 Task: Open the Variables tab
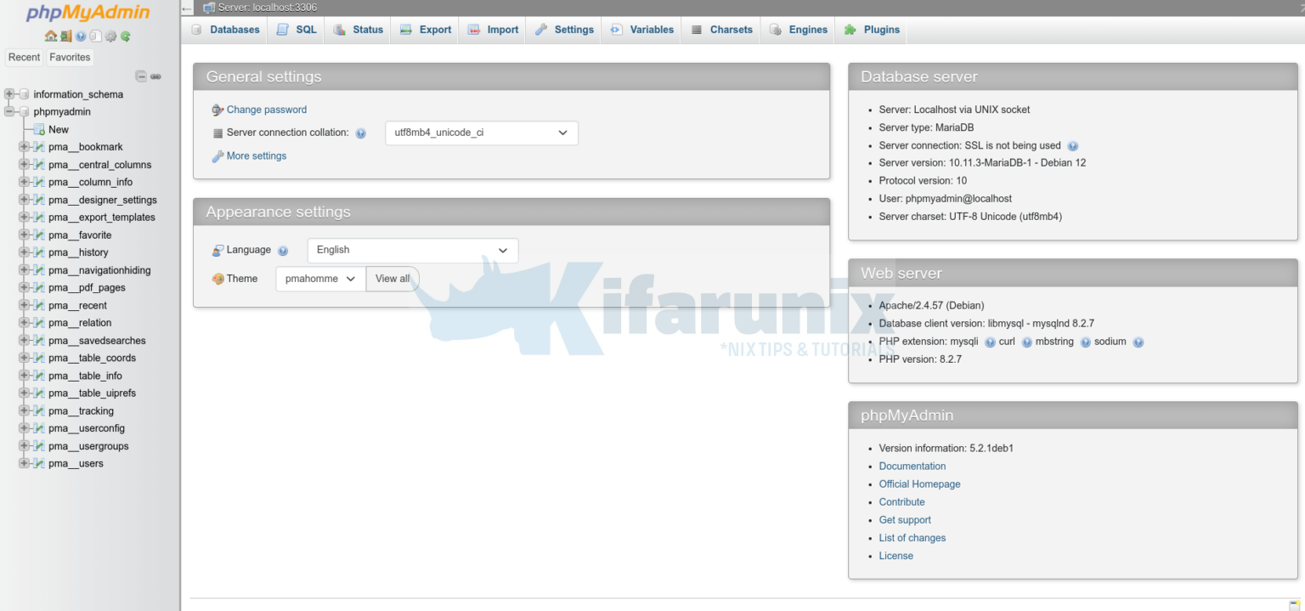(x=641, y=29)
